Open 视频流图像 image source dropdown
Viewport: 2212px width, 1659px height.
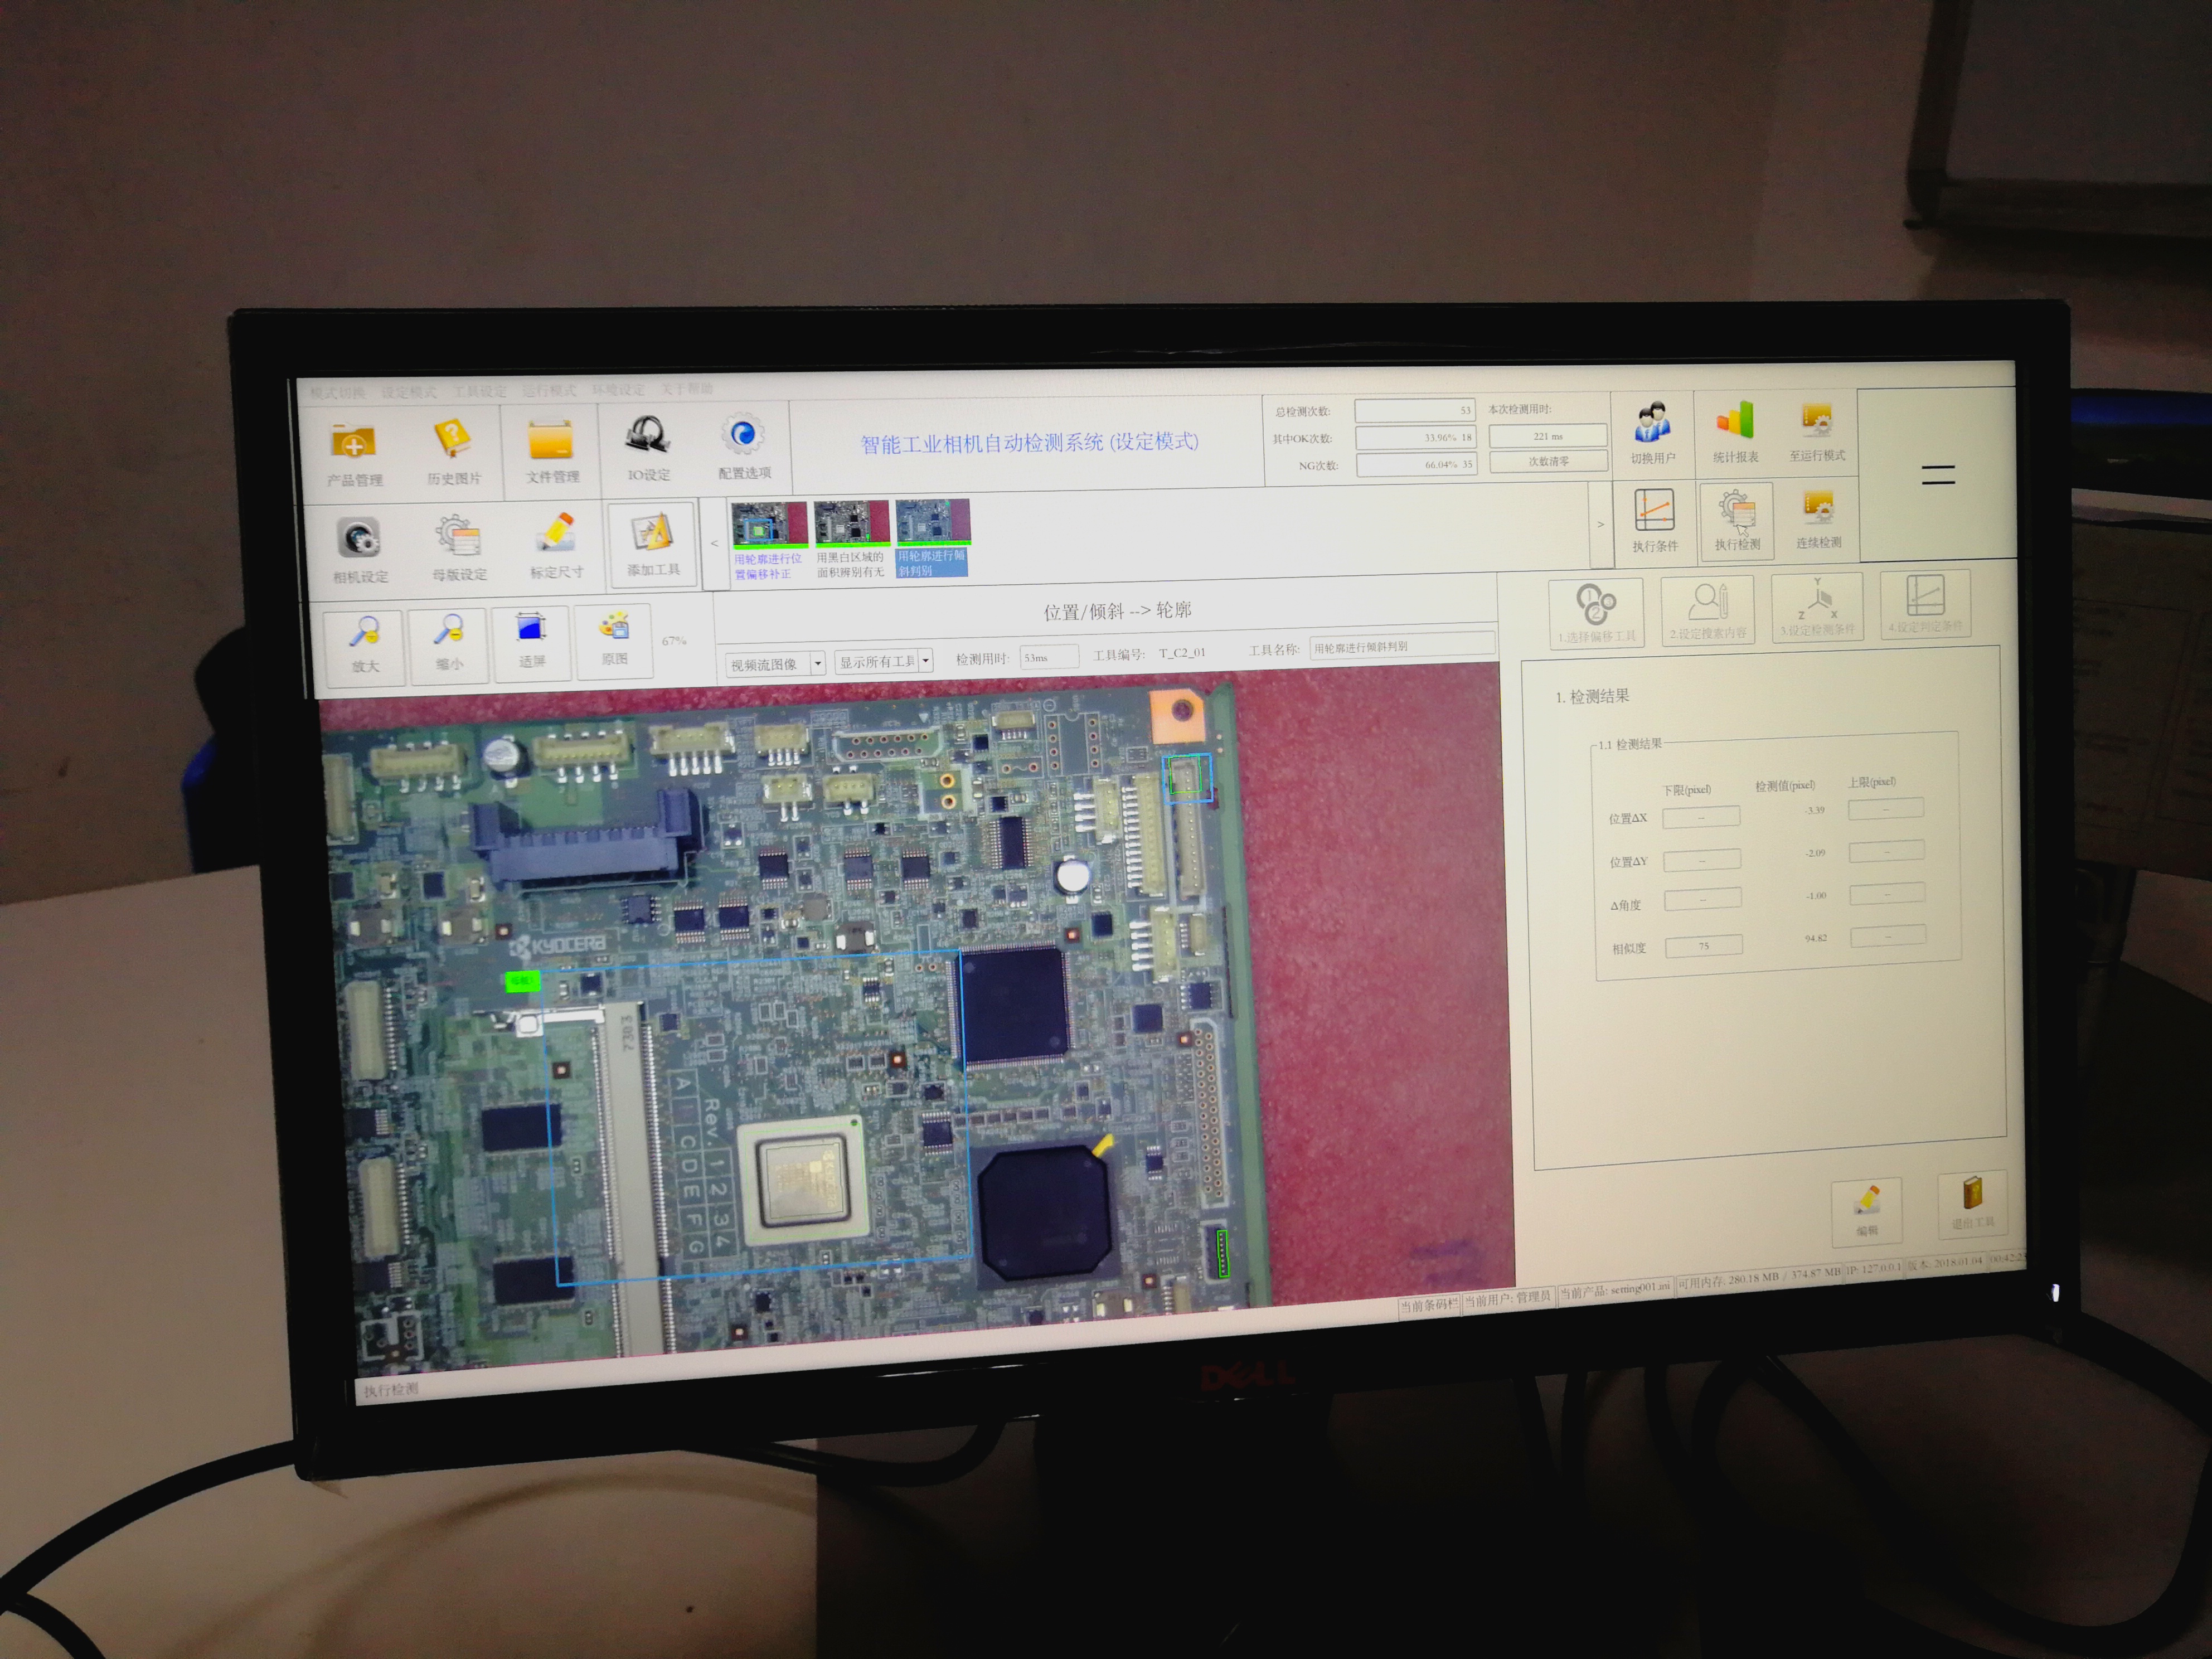[775, 663]
